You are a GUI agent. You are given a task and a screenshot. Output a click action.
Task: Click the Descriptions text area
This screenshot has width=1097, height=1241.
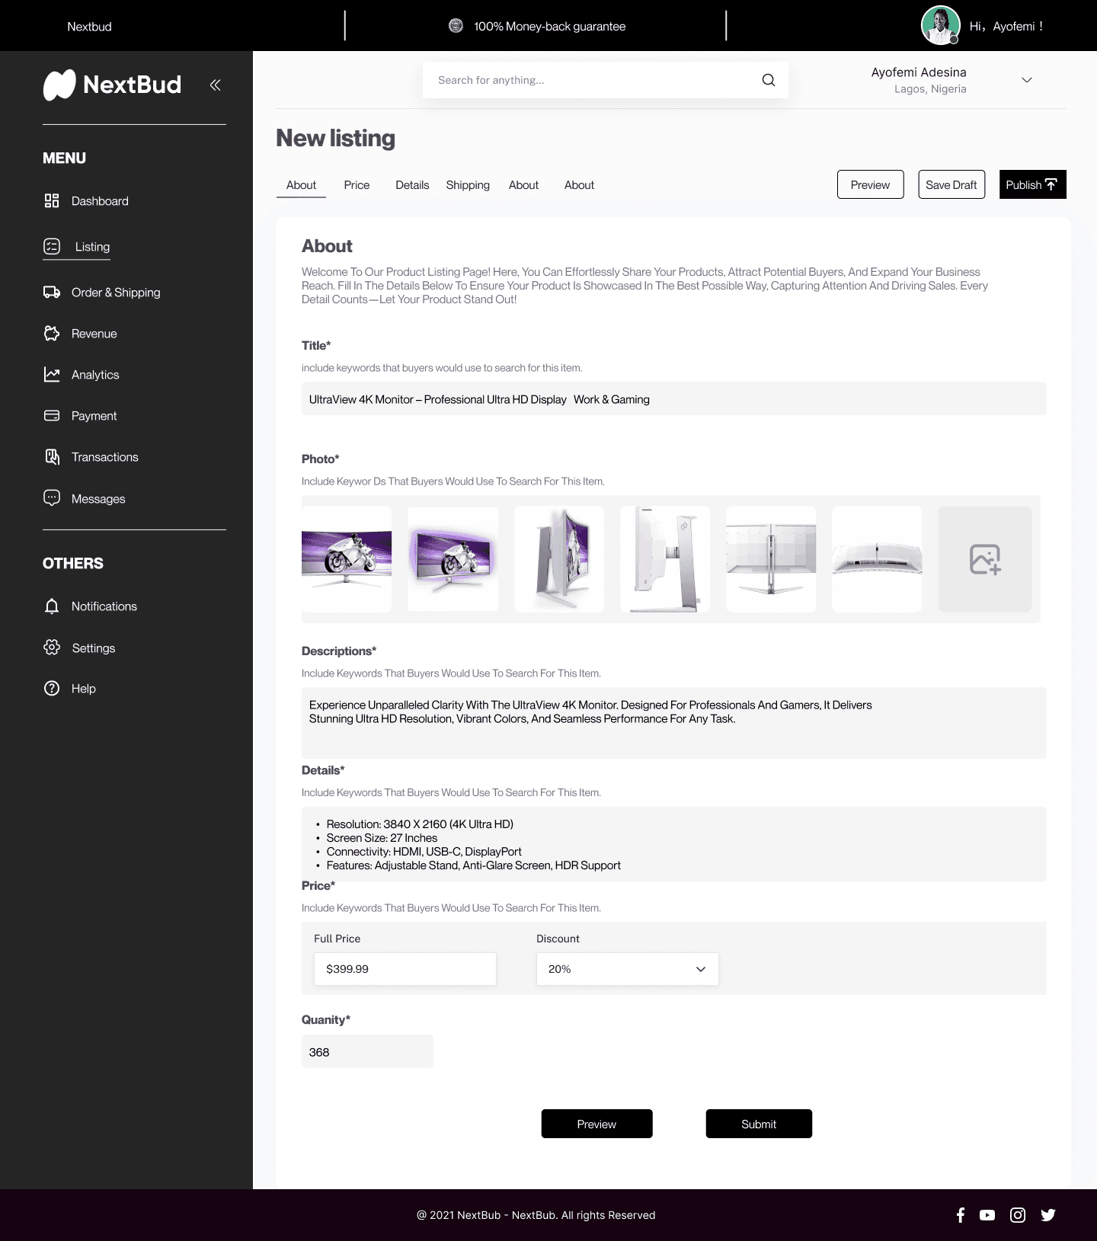tap(673, 723)
